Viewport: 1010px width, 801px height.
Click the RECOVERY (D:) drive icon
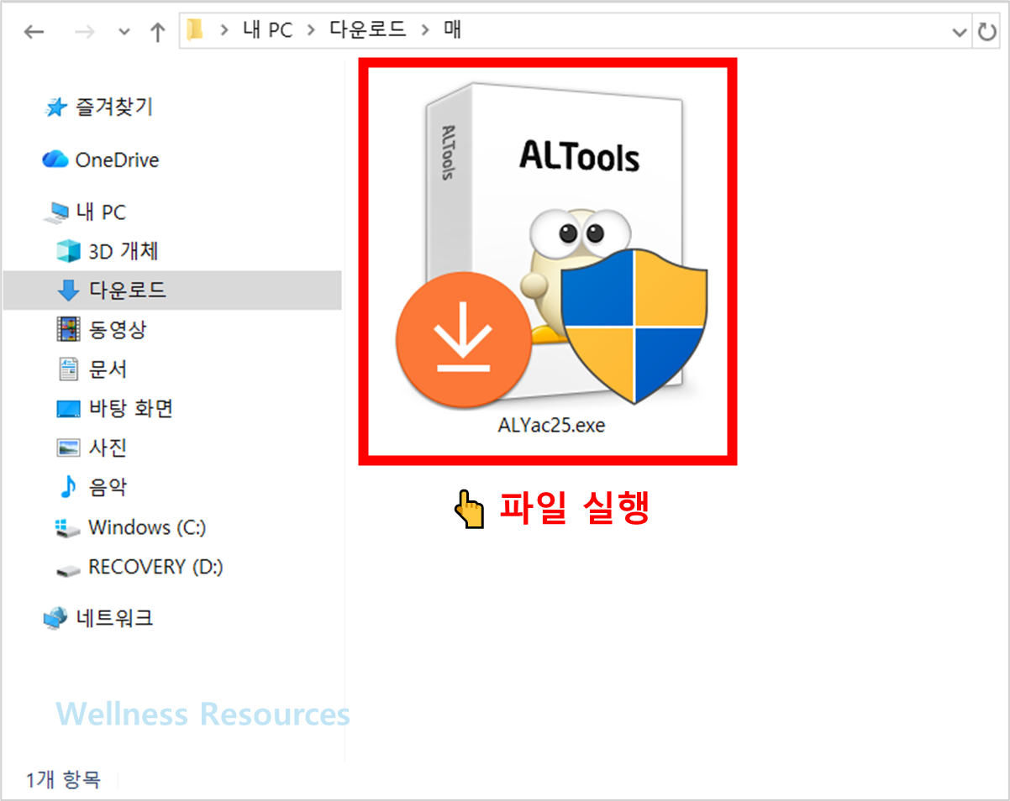67,569
